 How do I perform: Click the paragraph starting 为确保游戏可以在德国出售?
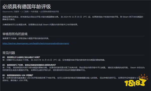41,25
